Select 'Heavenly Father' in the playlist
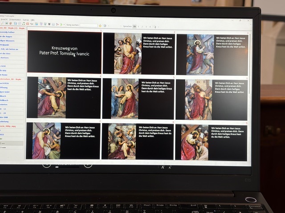The image size is (285, 213). pos(9,32)
